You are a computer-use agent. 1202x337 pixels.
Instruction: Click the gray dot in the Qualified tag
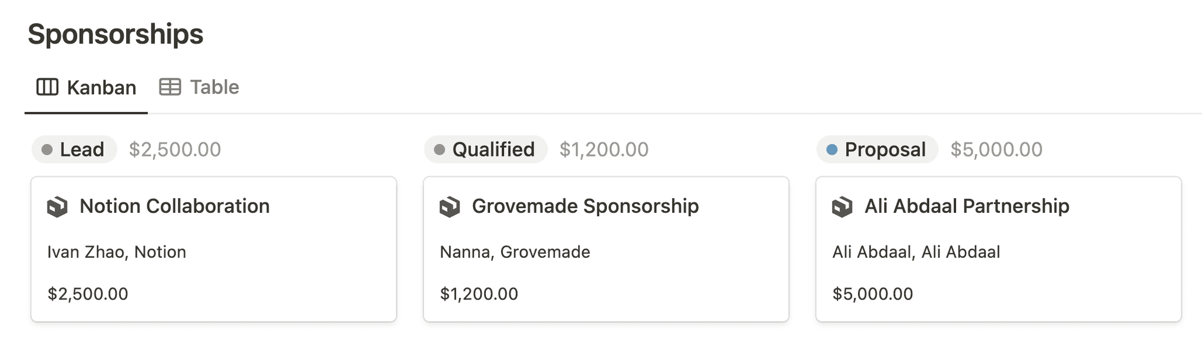pyautogui.click(x=439, y=150)
